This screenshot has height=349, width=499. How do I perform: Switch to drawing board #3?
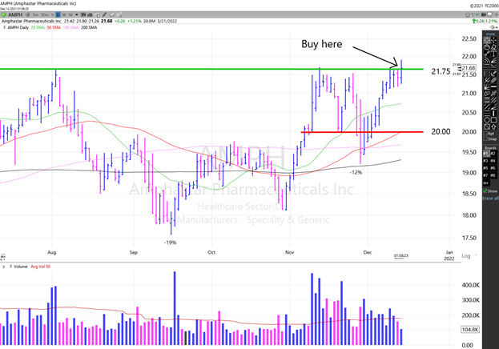[487, 161]
